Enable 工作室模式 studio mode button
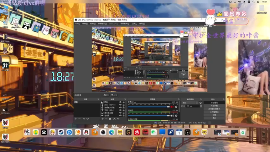The image size is (270, 152). [214, 112]
